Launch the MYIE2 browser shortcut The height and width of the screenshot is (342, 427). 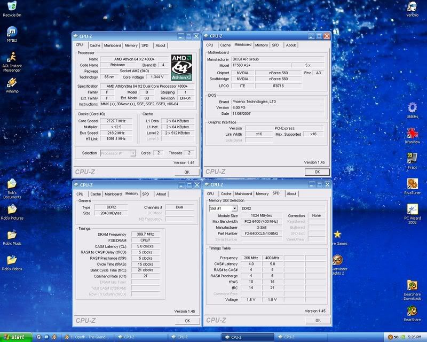[x=11, y=33]
